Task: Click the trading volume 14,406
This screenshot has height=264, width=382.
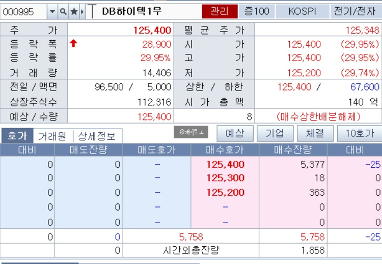Action: click(157, 73)
